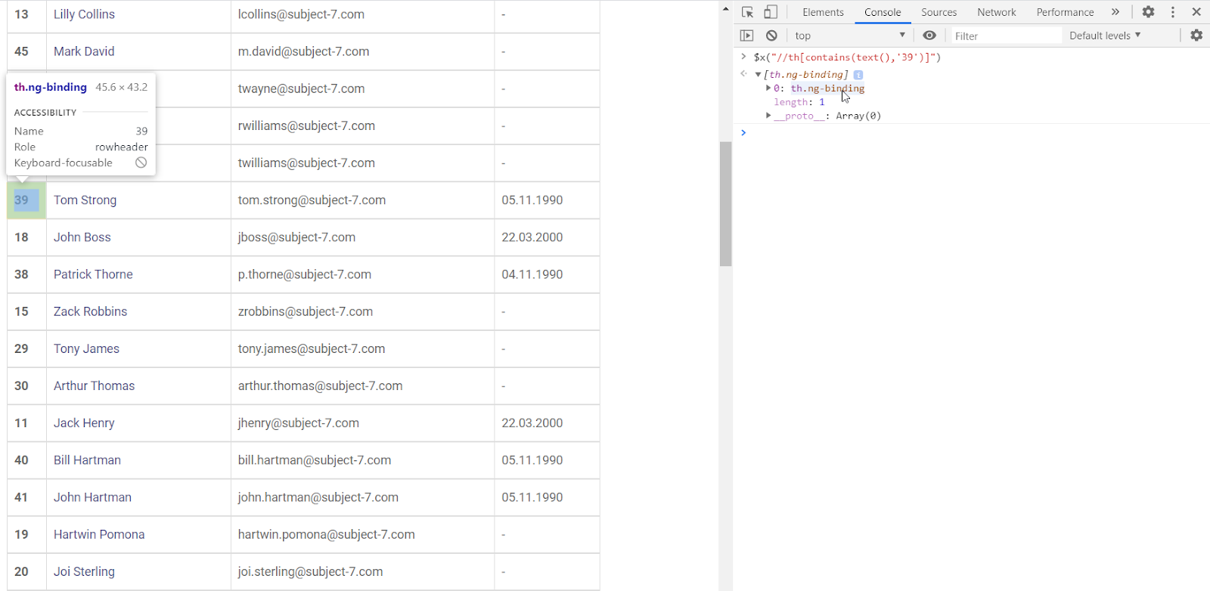Switch to the Elements tab

(823, 12)
